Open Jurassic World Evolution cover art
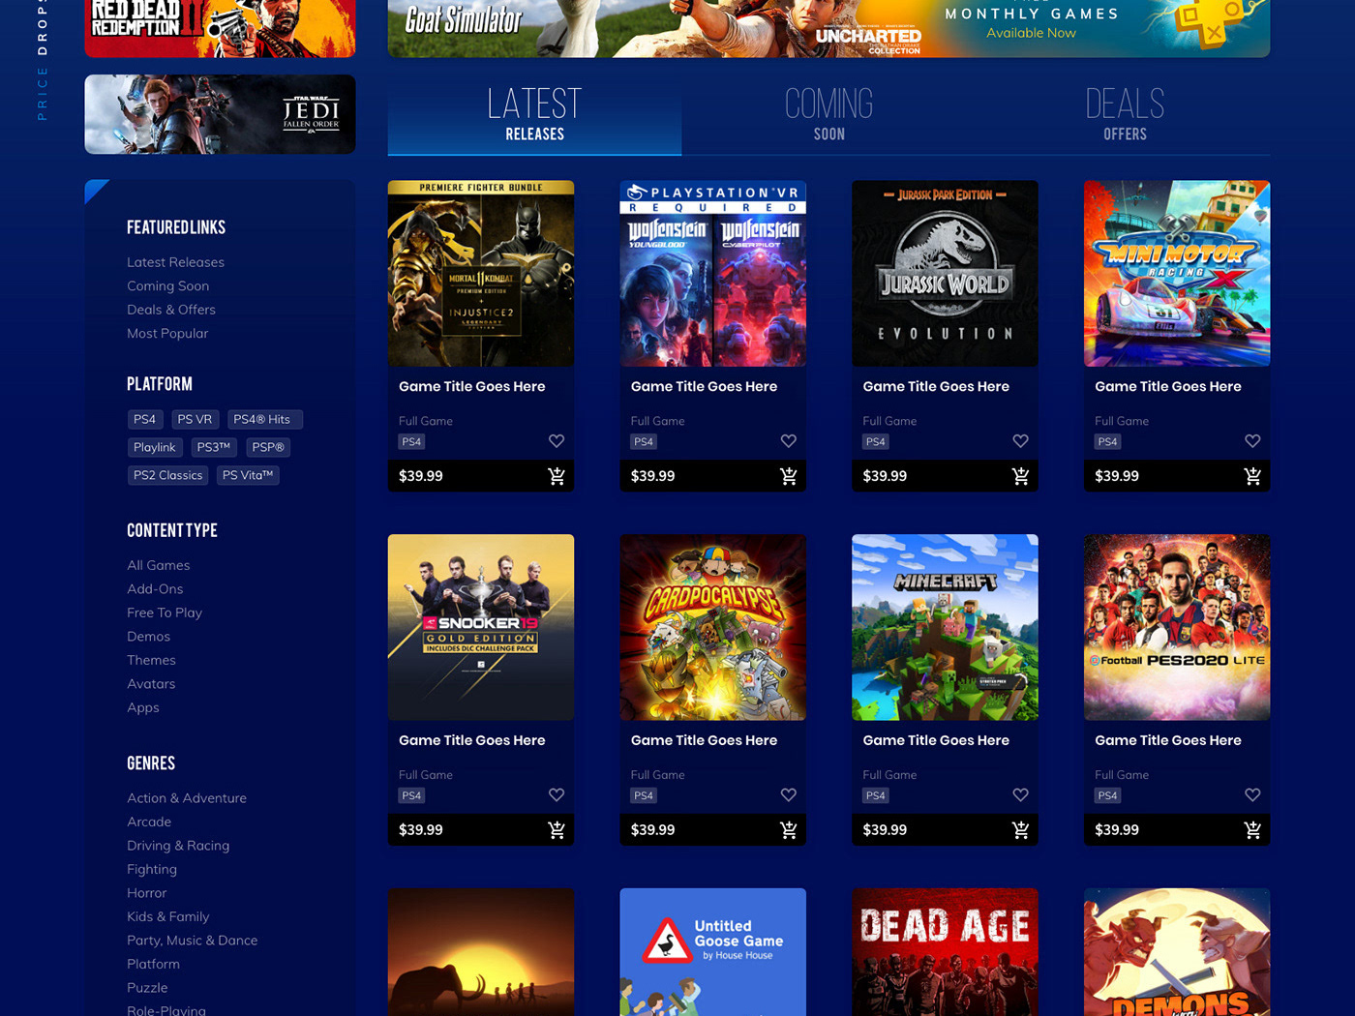This screenshot has height=1016, width=1355. click(945, 274)
